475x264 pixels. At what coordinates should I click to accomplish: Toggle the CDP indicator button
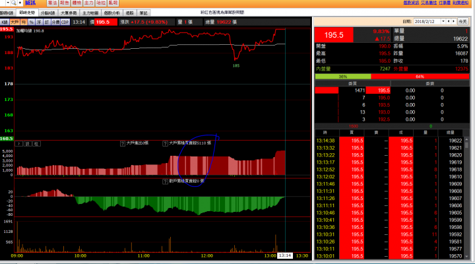click(x=65, y=22)
